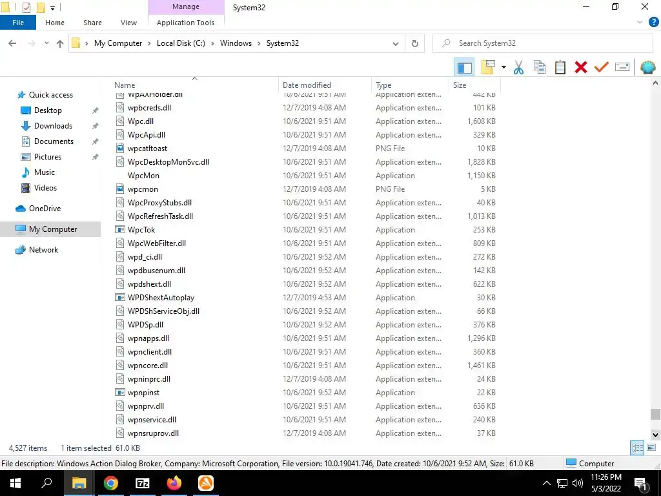Click the scroll down arrow of file list
This screenshot has height=496, width=661.
[x=655, y=435]
